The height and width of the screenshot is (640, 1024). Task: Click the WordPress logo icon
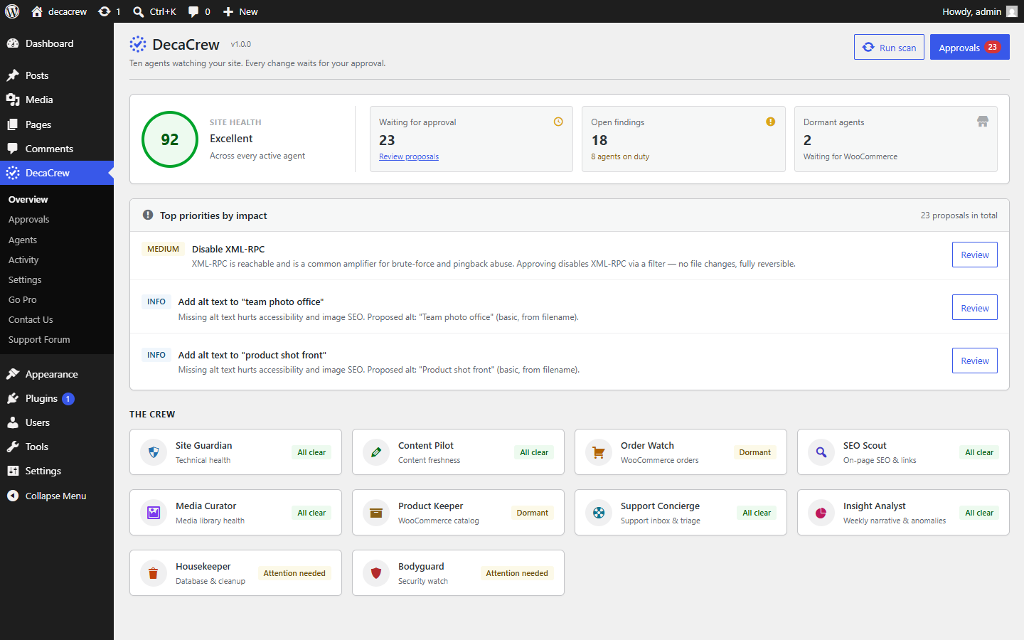(x=12, y=11)
